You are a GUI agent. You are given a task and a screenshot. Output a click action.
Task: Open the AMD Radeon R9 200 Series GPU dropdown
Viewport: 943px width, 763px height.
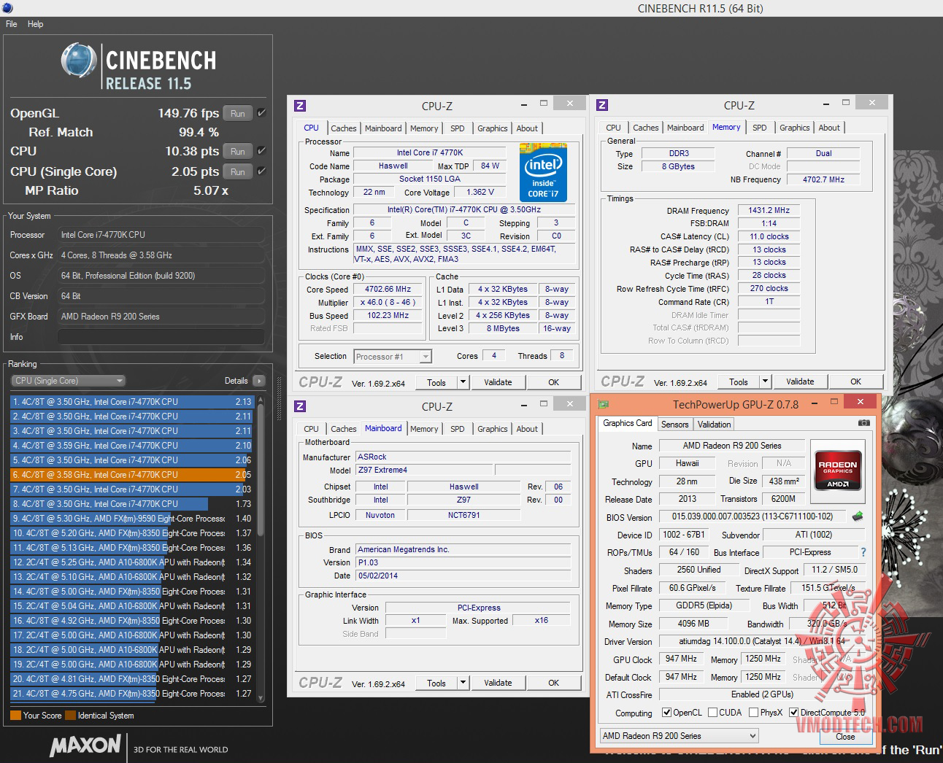click(x=680, y=736)
